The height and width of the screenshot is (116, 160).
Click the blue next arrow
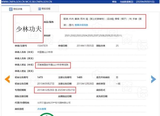(154, 79)
